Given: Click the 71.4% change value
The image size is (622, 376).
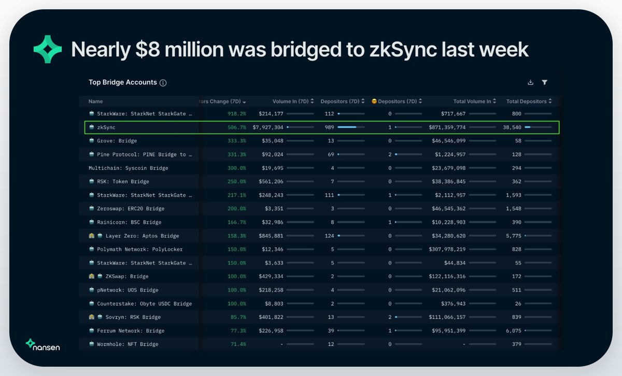Looking at the screenshot, I should 238,344.
